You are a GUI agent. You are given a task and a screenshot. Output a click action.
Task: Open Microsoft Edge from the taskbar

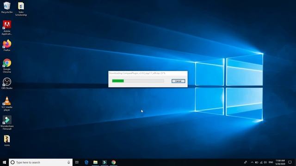(86, 162)
